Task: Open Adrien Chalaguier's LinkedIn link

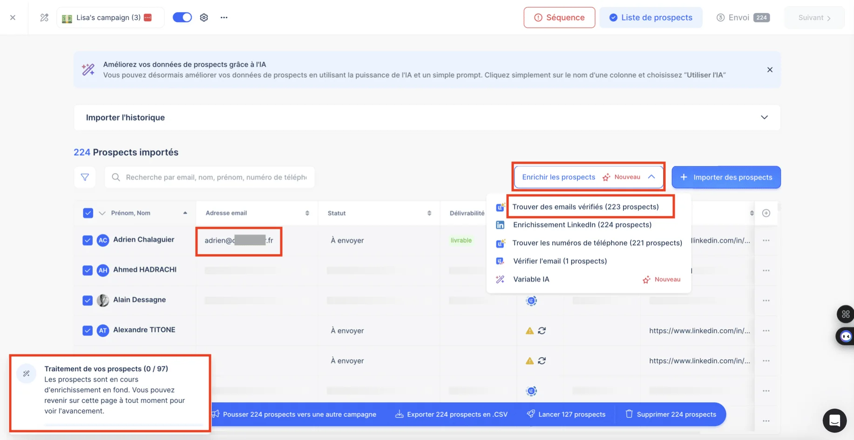Action: (x=721, y=240)
